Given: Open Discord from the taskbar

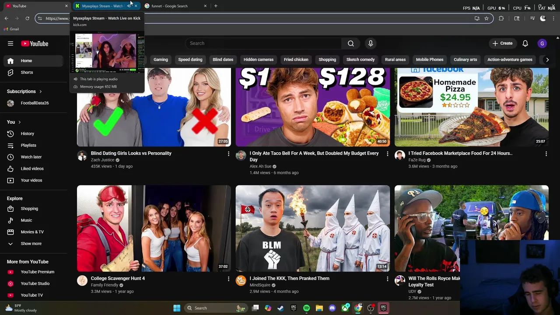Looking at the screenshot, I should tap(332, 308).
